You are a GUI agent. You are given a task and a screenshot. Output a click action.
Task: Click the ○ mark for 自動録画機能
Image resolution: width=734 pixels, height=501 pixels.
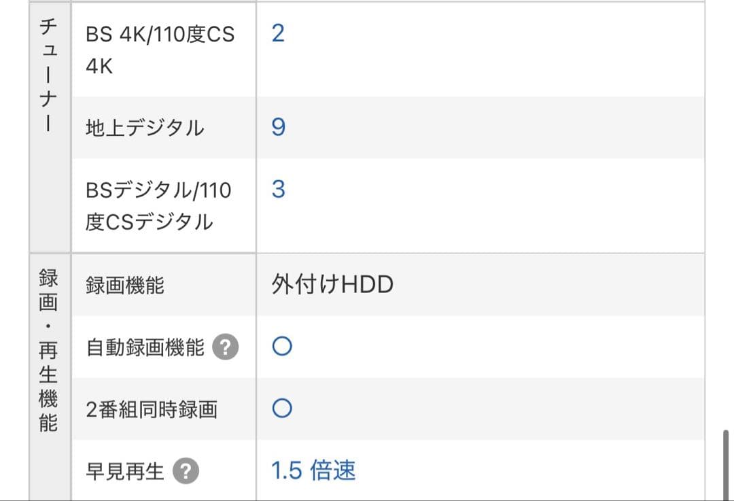tap(281, 347)
